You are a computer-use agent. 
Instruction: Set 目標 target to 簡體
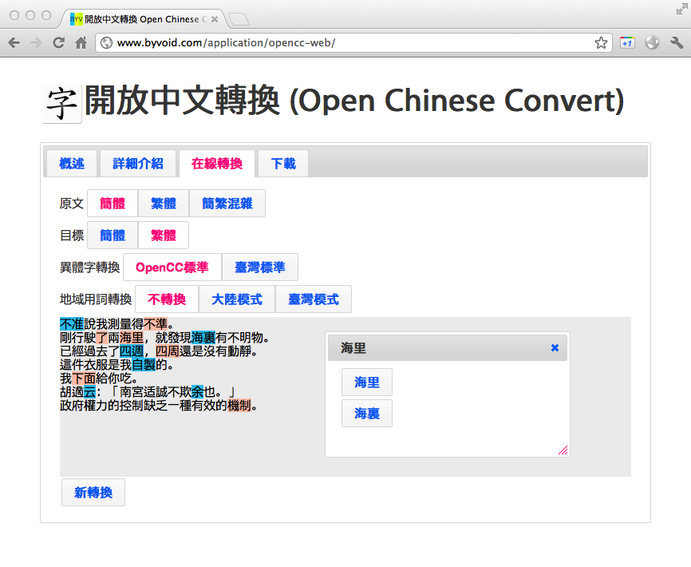pos(113,235)
